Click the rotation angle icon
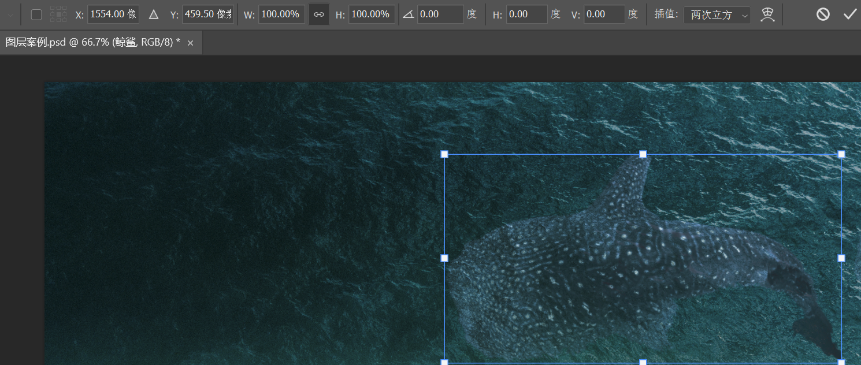The width and height of the screenshot is (861, 365). [x=408, y=14]
